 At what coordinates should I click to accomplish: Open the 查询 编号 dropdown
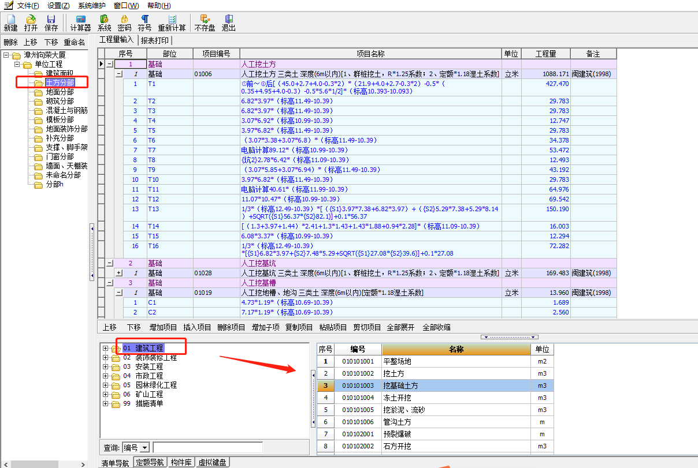(x=144, y=448)
